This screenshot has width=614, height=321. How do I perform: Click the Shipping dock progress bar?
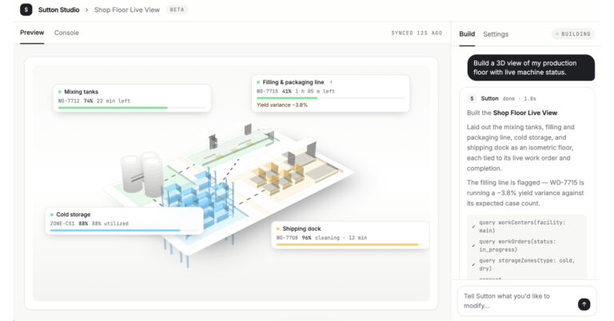click(x=350, y=244)
